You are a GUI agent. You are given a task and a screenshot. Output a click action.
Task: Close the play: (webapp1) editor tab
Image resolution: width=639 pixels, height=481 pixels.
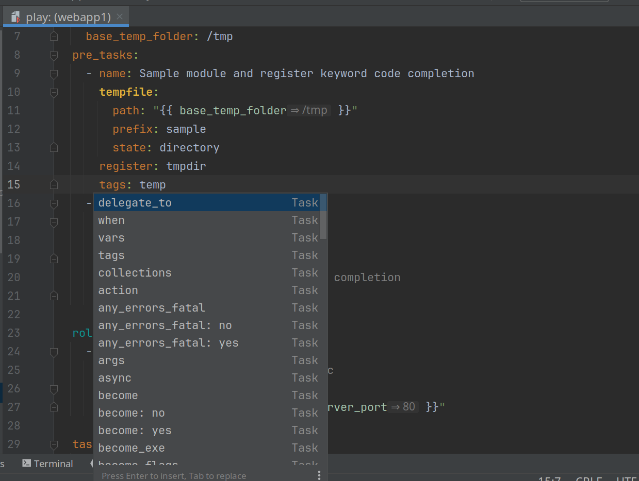pyautogui.click(x=120, y=17)
